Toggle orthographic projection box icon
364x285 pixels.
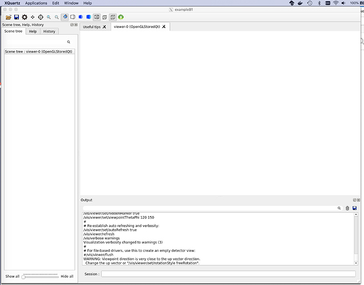(x=113, y=17)
